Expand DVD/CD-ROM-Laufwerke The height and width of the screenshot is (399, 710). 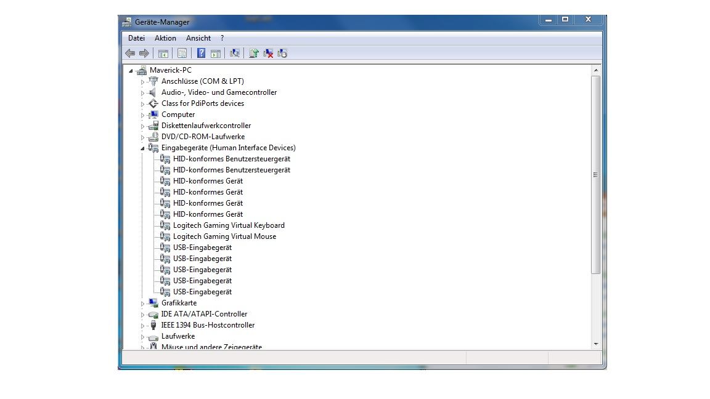coord(142,137)
